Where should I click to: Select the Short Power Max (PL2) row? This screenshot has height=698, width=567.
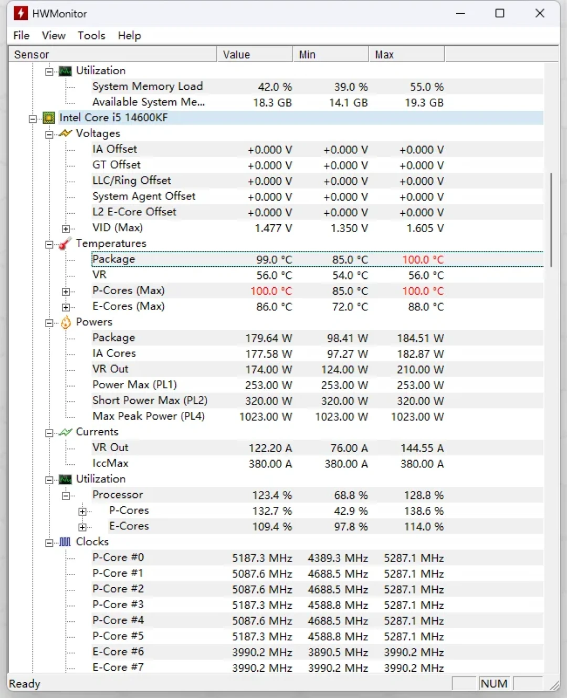318,401
